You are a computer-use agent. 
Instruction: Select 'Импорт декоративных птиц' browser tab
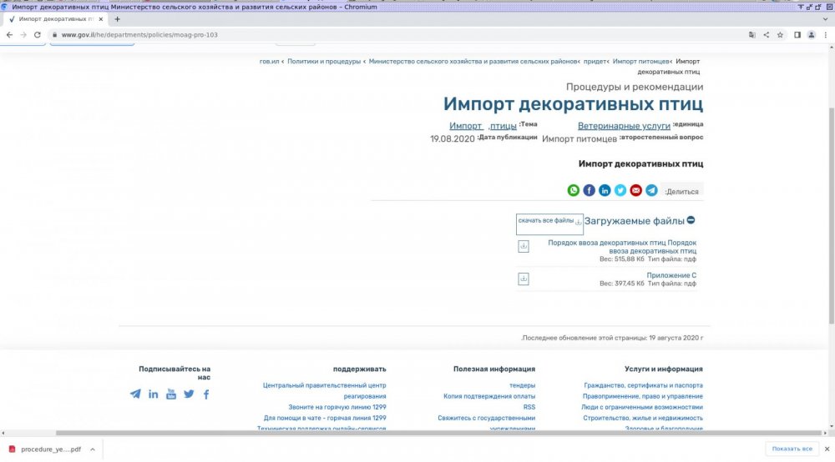(x=54, y=18)
